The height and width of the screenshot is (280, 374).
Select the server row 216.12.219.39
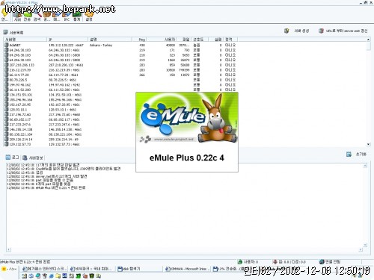pos(120,70)
